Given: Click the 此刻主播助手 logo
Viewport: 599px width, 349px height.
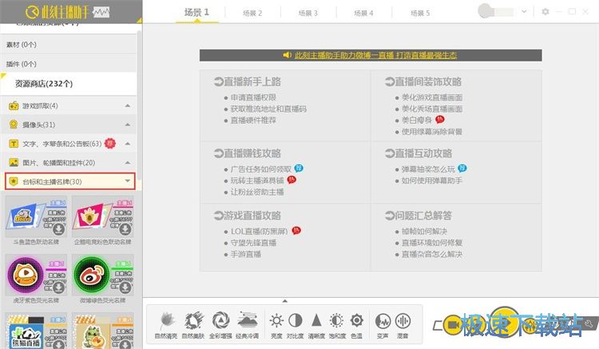Looking at the screenshot, I should pyautogui.click(x=67, y=12).
